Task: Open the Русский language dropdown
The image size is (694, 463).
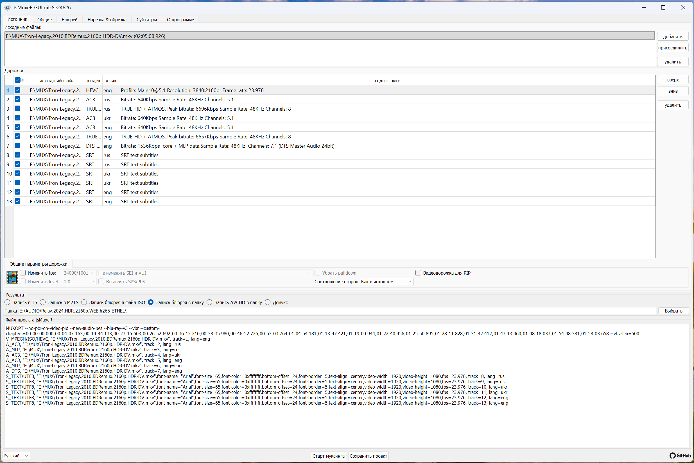Action: pyautogui.click(x=16, y=456)
